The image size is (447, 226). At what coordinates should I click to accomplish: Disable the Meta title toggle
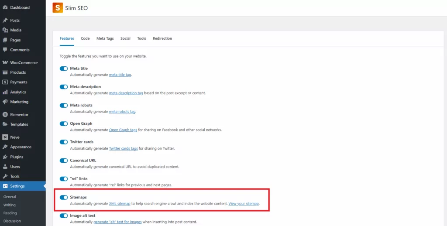64,68
